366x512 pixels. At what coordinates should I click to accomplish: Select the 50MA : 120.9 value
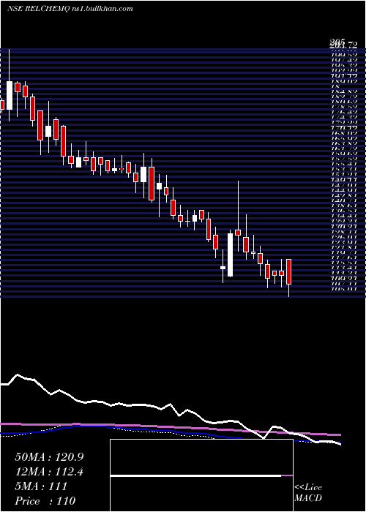click(x=49, y=457)
